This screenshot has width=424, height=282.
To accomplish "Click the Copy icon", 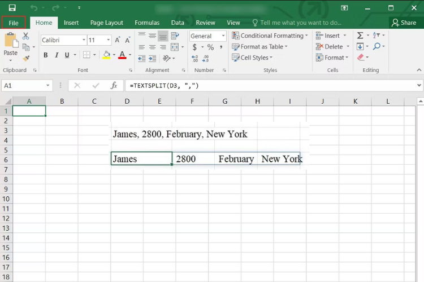I will click(x=26, y=47).
